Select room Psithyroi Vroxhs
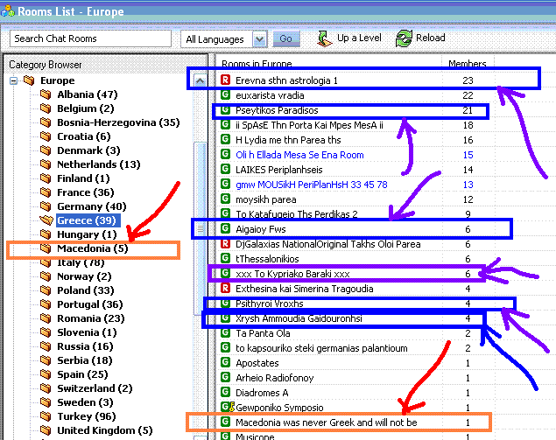Viewport: 556px width, 440px height. coord(270,304)
